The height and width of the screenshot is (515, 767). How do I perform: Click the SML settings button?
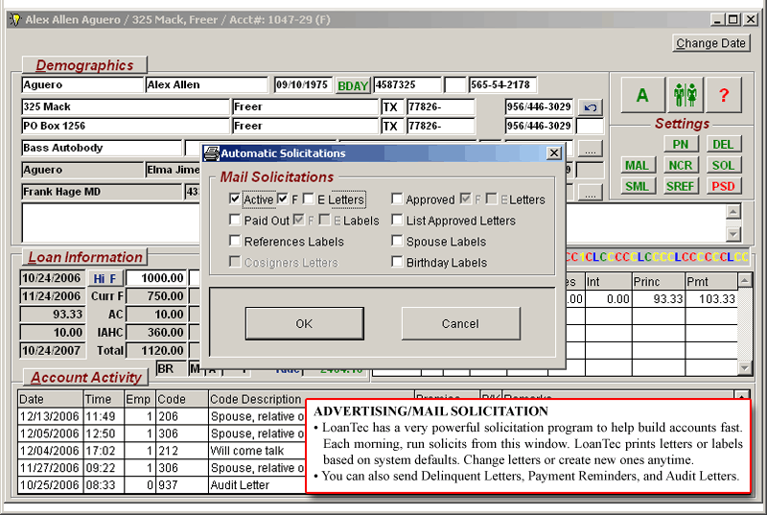(x=637, y=186)
